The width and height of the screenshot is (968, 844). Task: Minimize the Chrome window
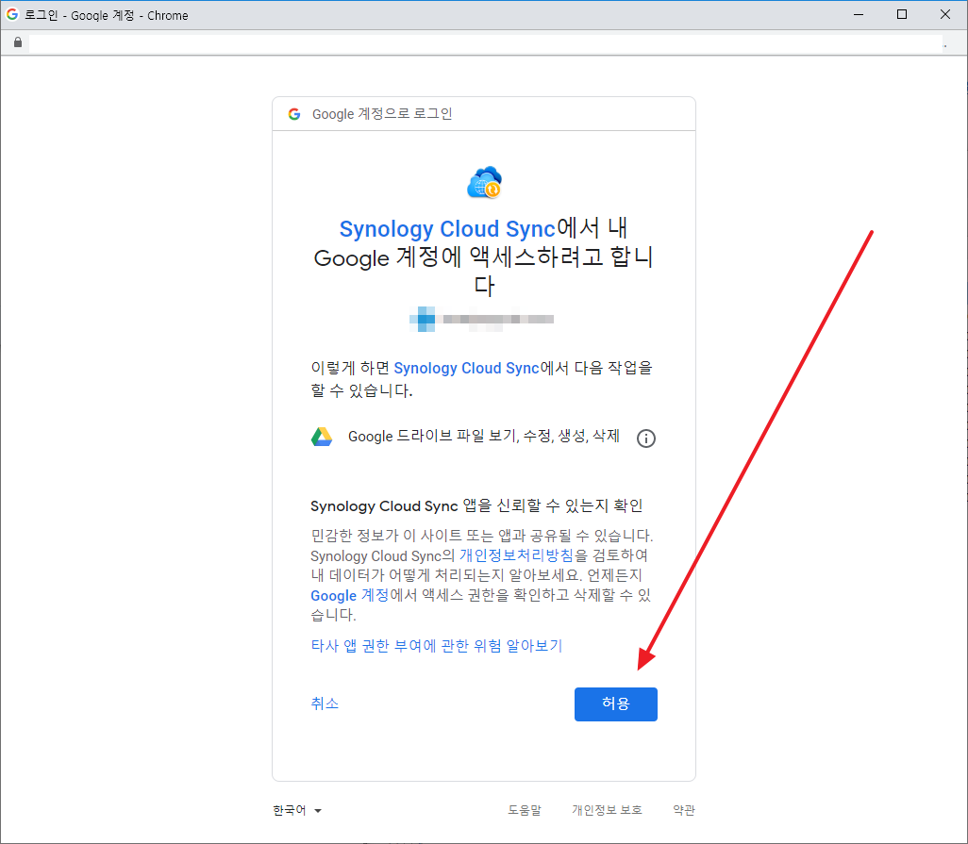tap(859, 14)
